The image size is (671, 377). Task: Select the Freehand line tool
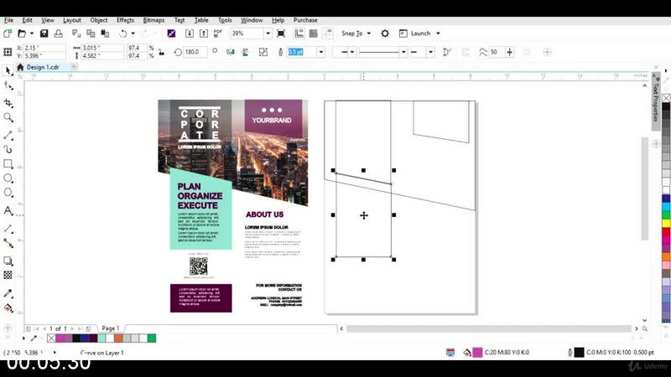(x=8, y=136)
